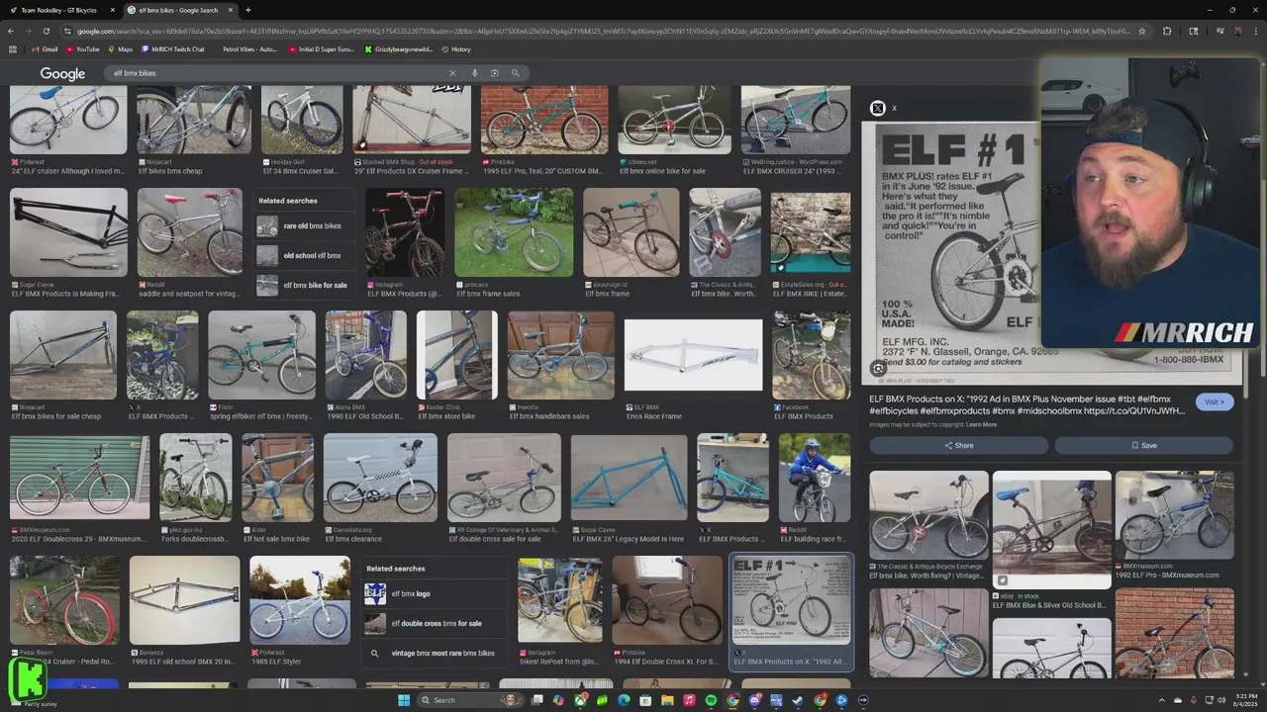Open Spotify from the taskbar
The width and height of the screenshot is (1267, 712).
[x=711, y=700]
